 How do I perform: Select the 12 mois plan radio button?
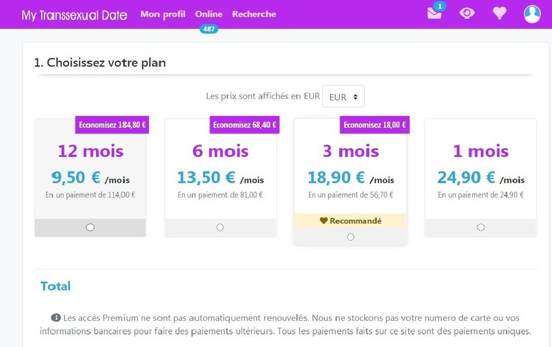click(90, 227)
